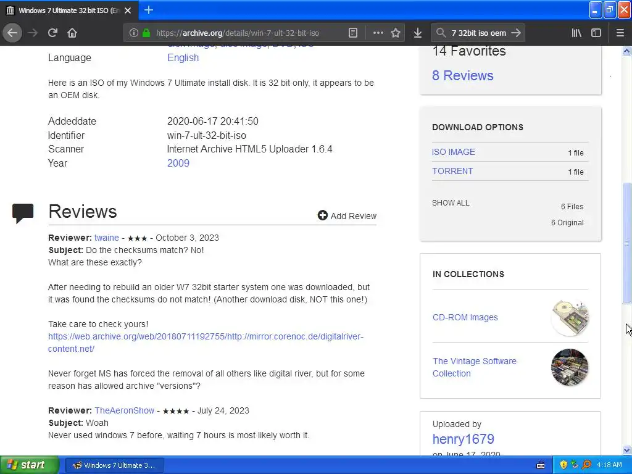Click the scrollbar up arrow
This screenshot has width=632, height=474.
(626, 51)
